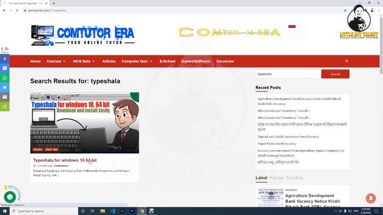
Task: Expand the MCQ Sets dropdown menu
Action: click(x=84, y=61)
